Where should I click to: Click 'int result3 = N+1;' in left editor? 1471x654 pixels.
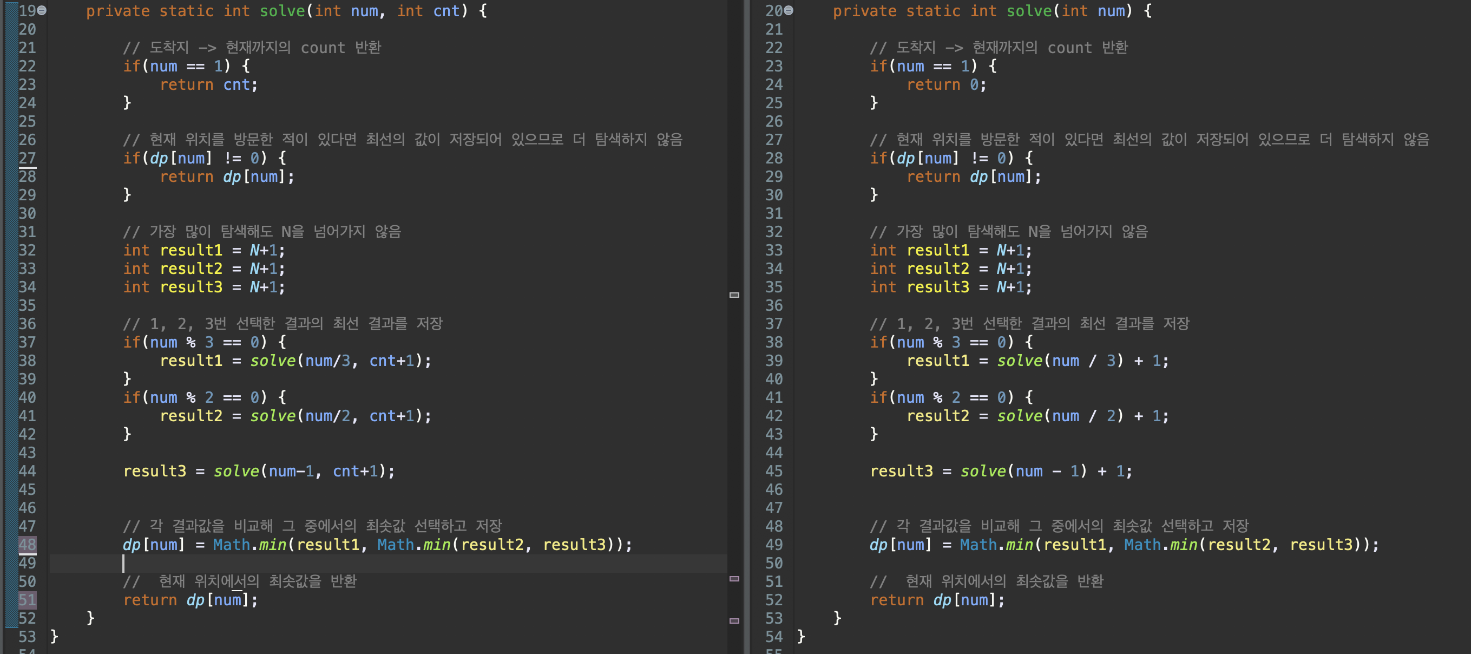point(204,287)
